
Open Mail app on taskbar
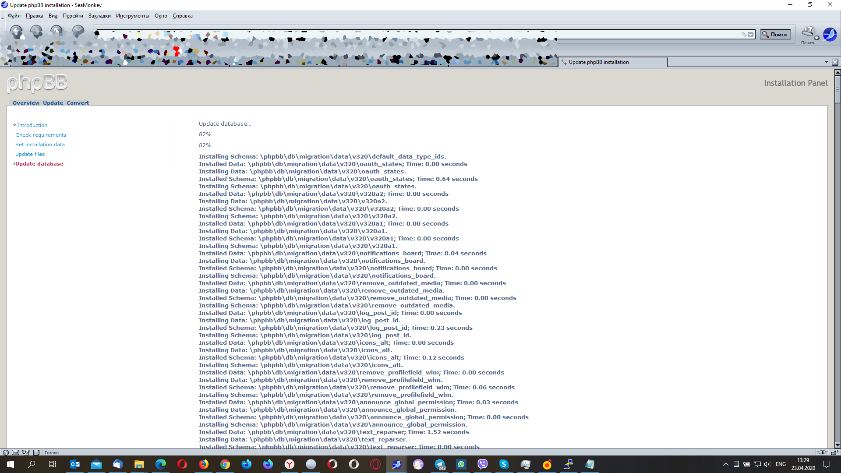click(x=96, y=464)
